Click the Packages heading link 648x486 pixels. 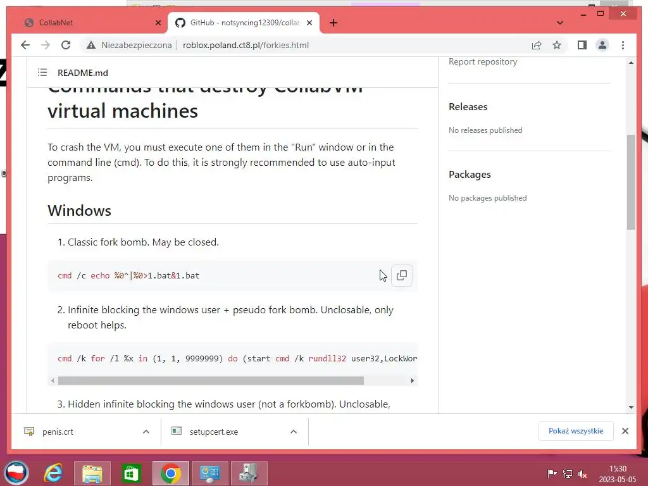tap(470, 175)
